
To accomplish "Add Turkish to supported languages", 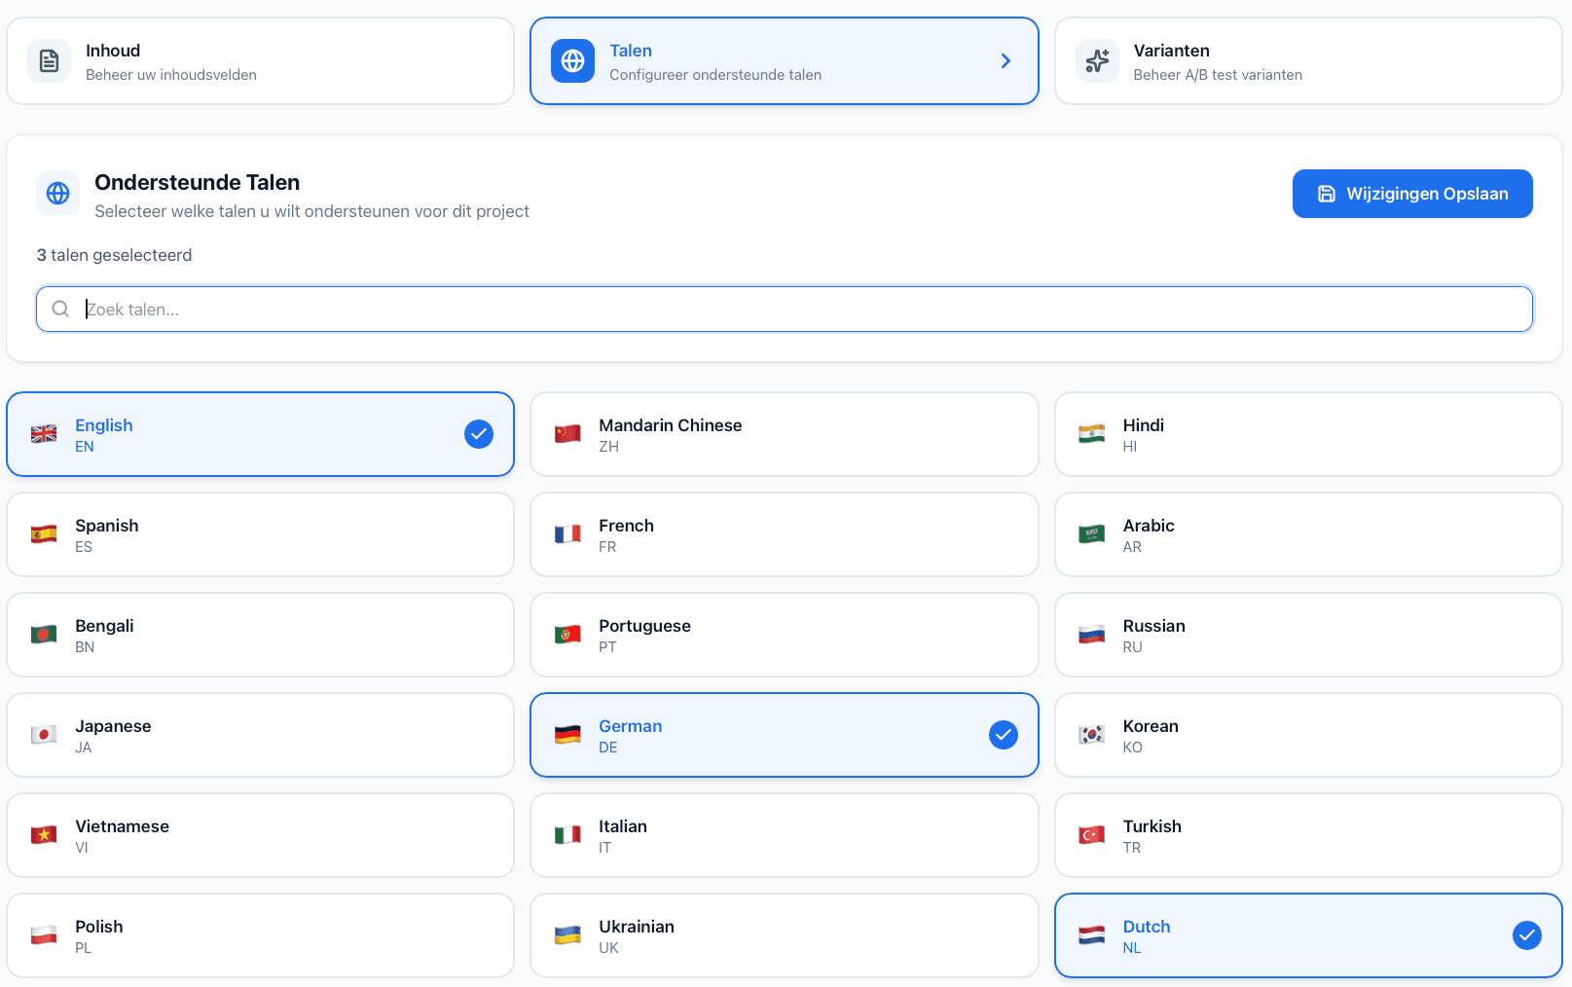I will tap(1307, 834).
